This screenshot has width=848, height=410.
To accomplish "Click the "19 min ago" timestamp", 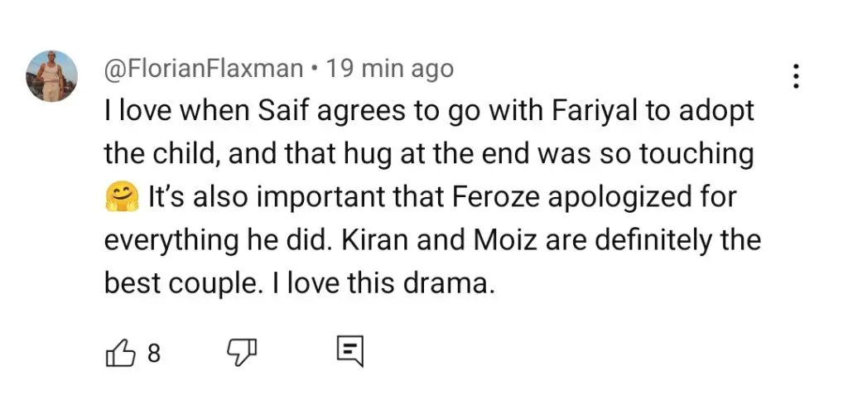I will click(x=390, y=69).
